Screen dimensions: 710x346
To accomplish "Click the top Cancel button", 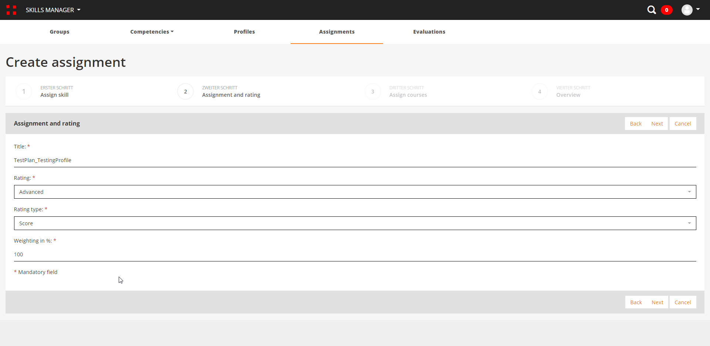I will point(682,124).
